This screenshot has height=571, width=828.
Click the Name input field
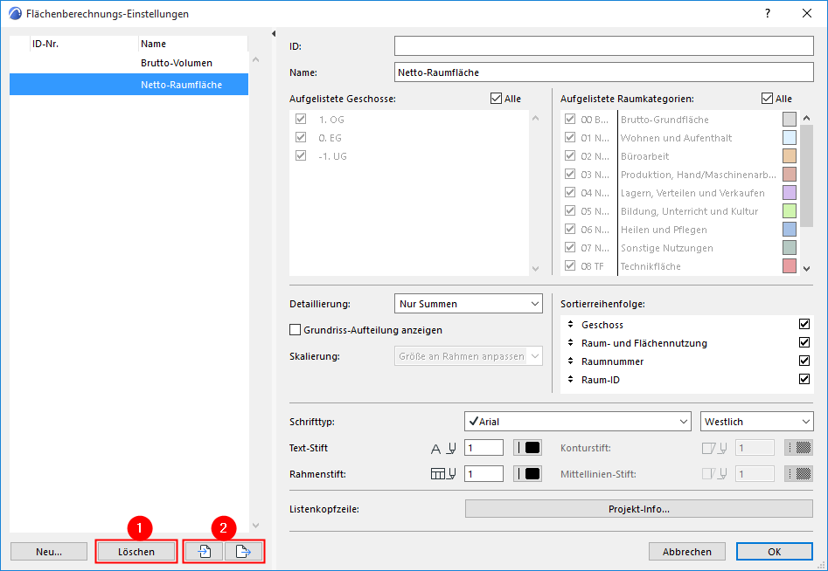tap(603, 72)
